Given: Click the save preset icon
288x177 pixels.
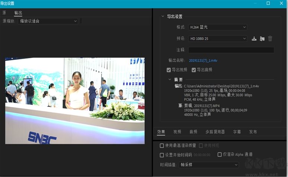Looking at the screenshot, I should (254, 39).
